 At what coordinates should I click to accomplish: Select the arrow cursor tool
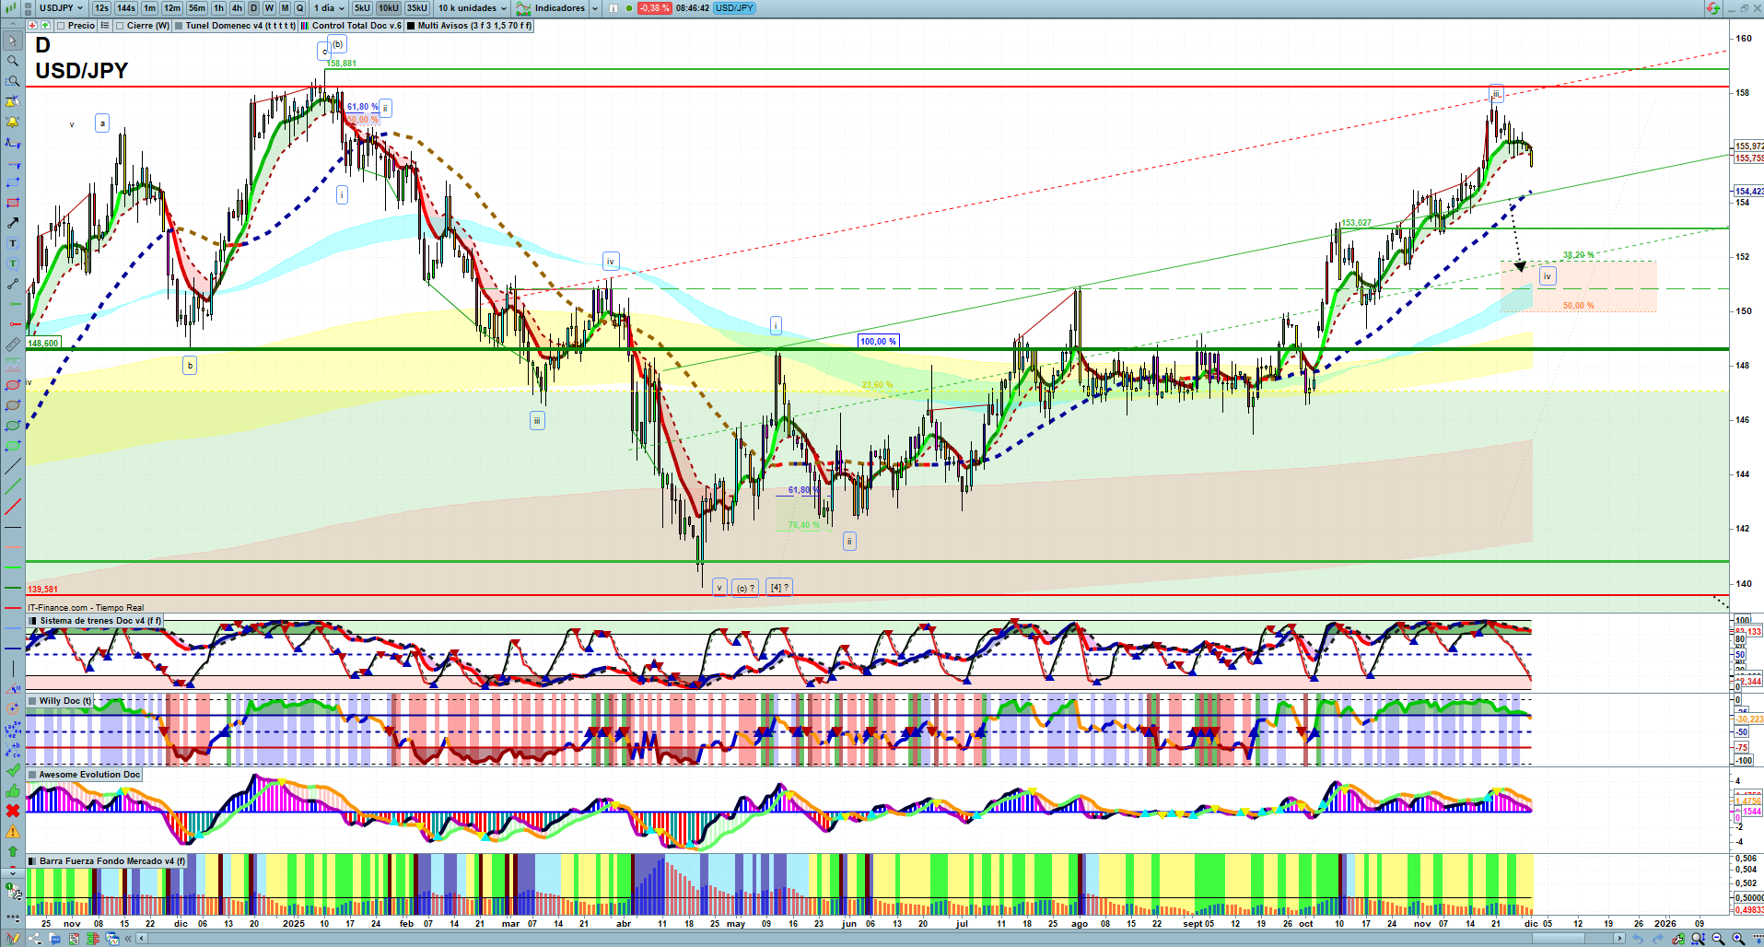(12, 41)
